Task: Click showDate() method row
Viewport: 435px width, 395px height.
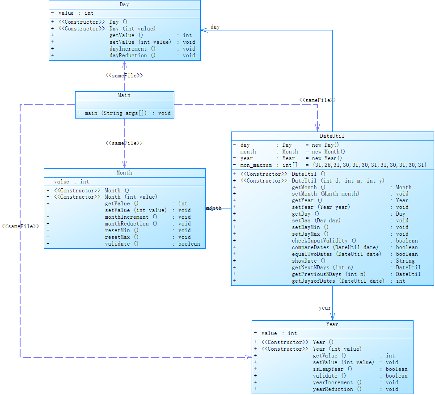Action: [324, 261]
